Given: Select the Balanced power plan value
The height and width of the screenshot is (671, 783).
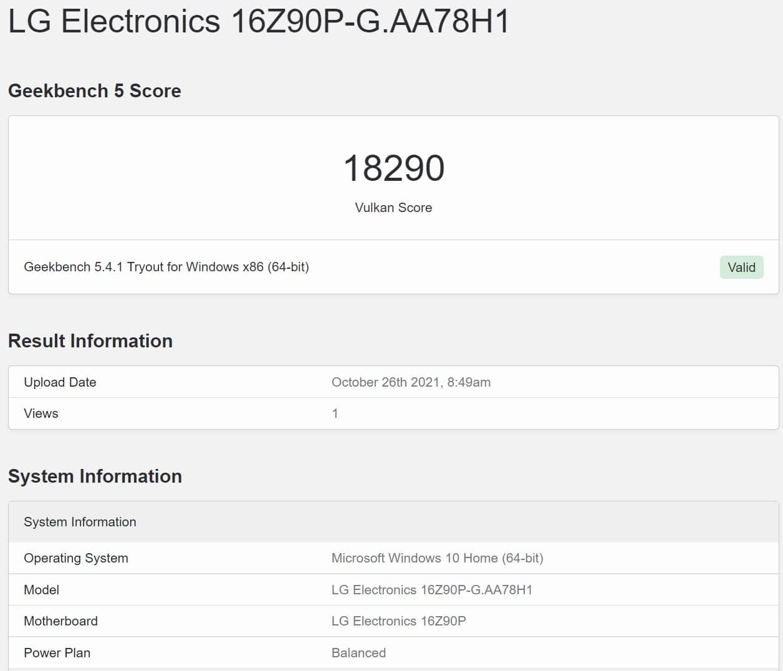Looking at the screenshot, I should click(x=358, y=653).
